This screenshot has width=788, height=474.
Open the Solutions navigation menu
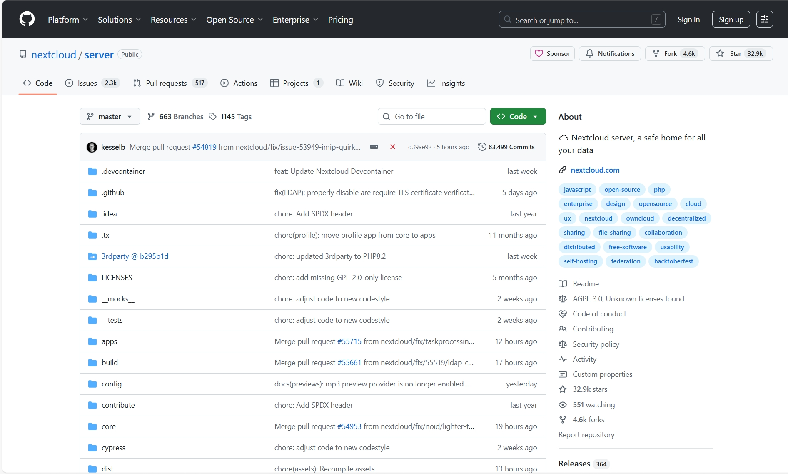click(x=119, y=20)
